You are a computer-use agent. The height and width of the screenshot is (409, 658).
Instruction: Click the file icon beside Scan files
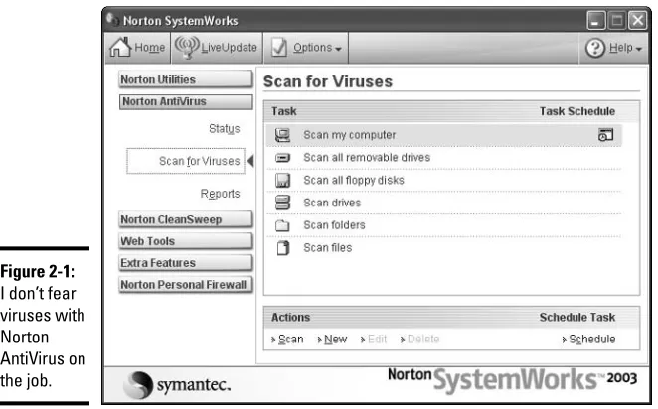(283, 248)
